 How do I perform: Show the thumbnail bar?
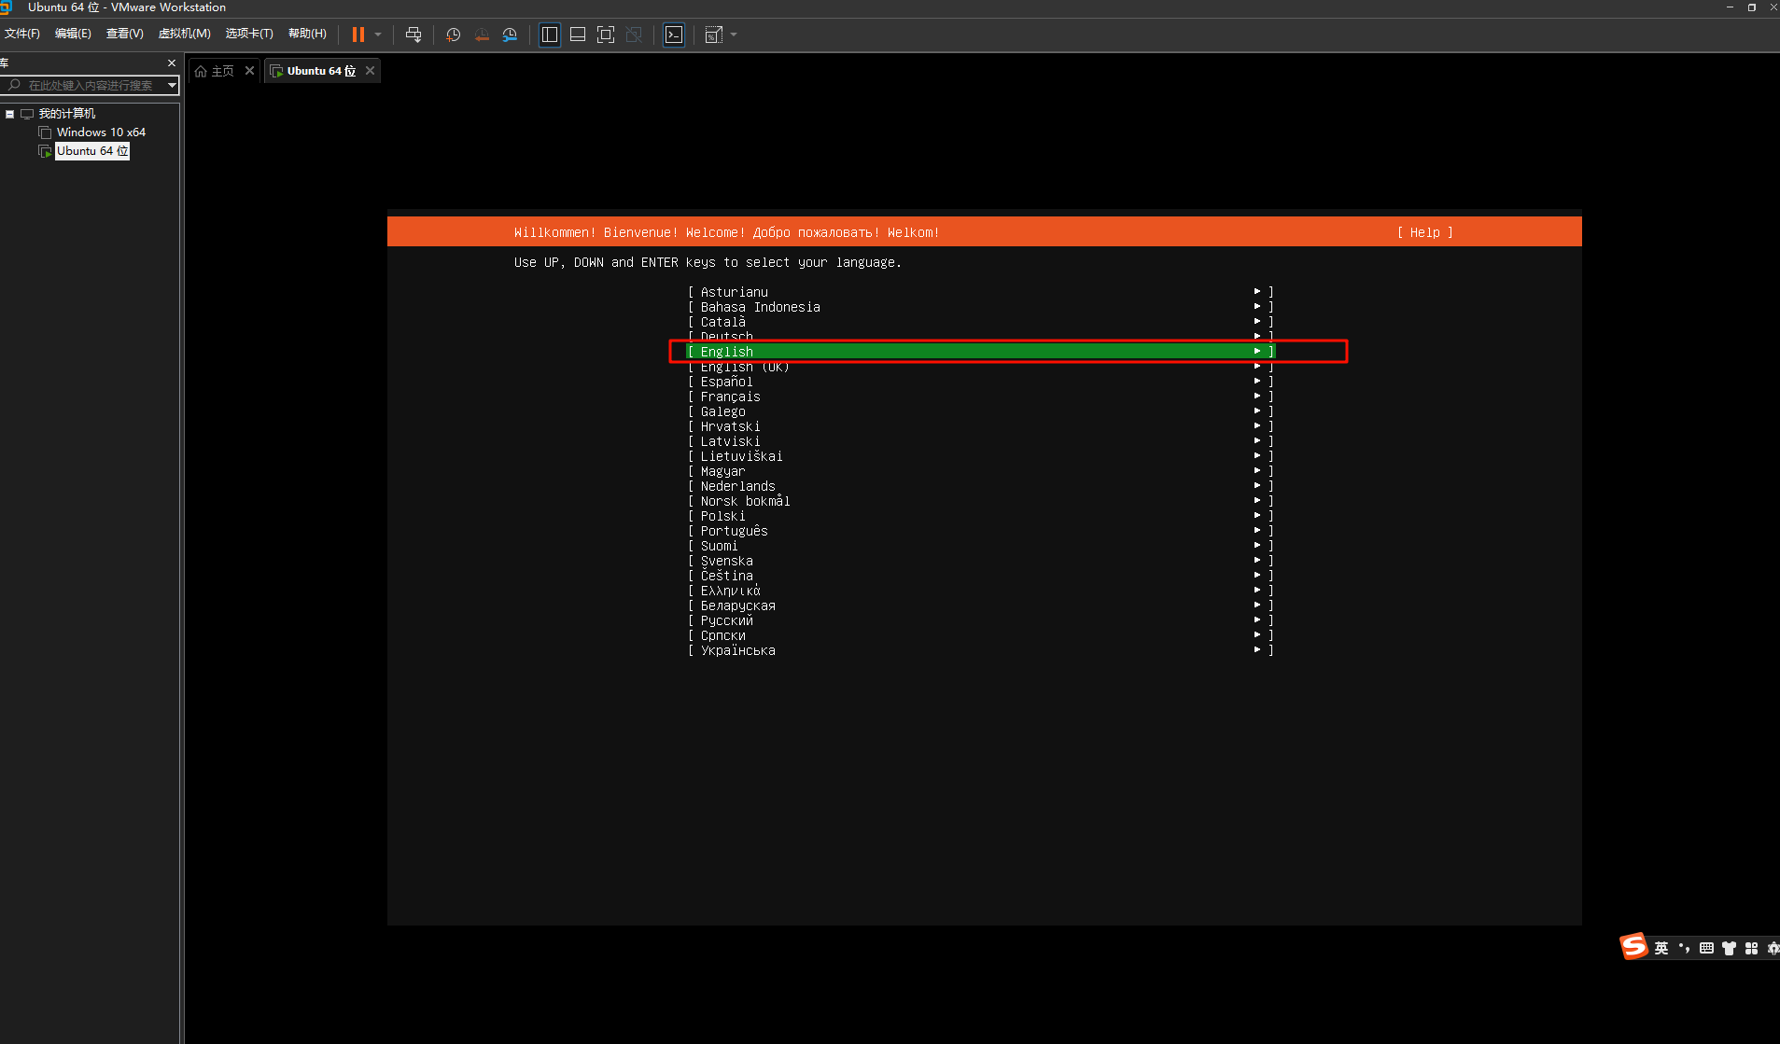point(578,35)
